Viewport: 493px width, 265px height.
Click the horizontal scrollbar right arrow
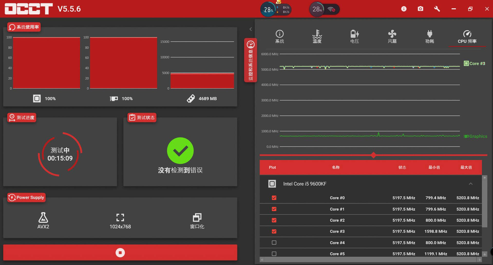tap(479, 260)
